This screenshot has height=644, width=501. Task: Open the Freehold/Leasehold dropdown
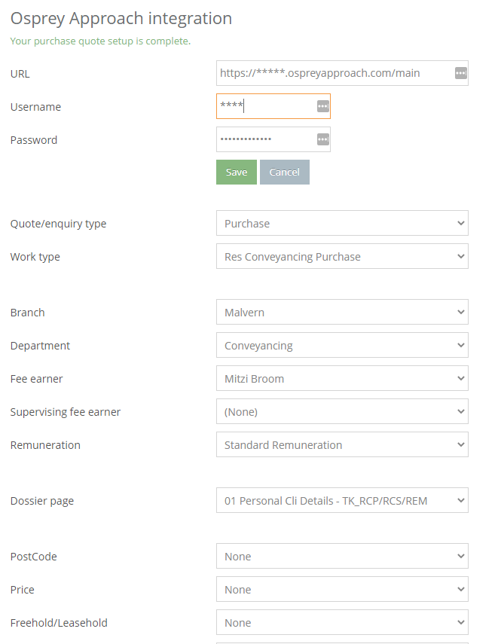[x=342, y=623]
